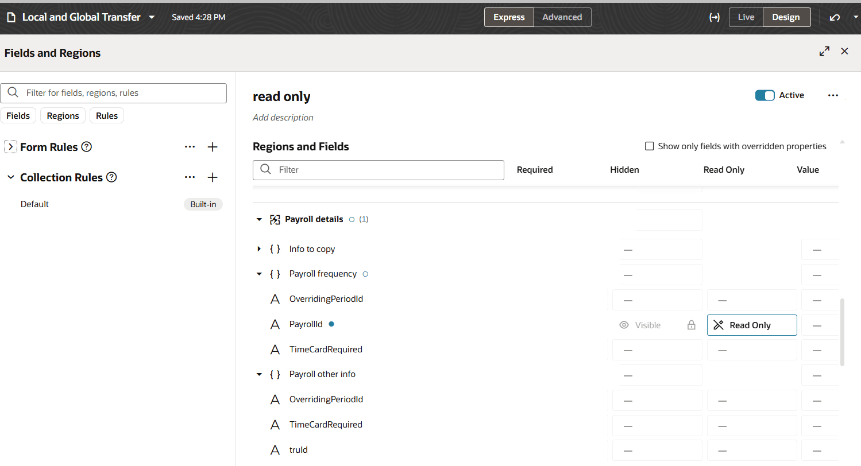
Task: Select the Rules filter chip
Action: click(106, 115)
